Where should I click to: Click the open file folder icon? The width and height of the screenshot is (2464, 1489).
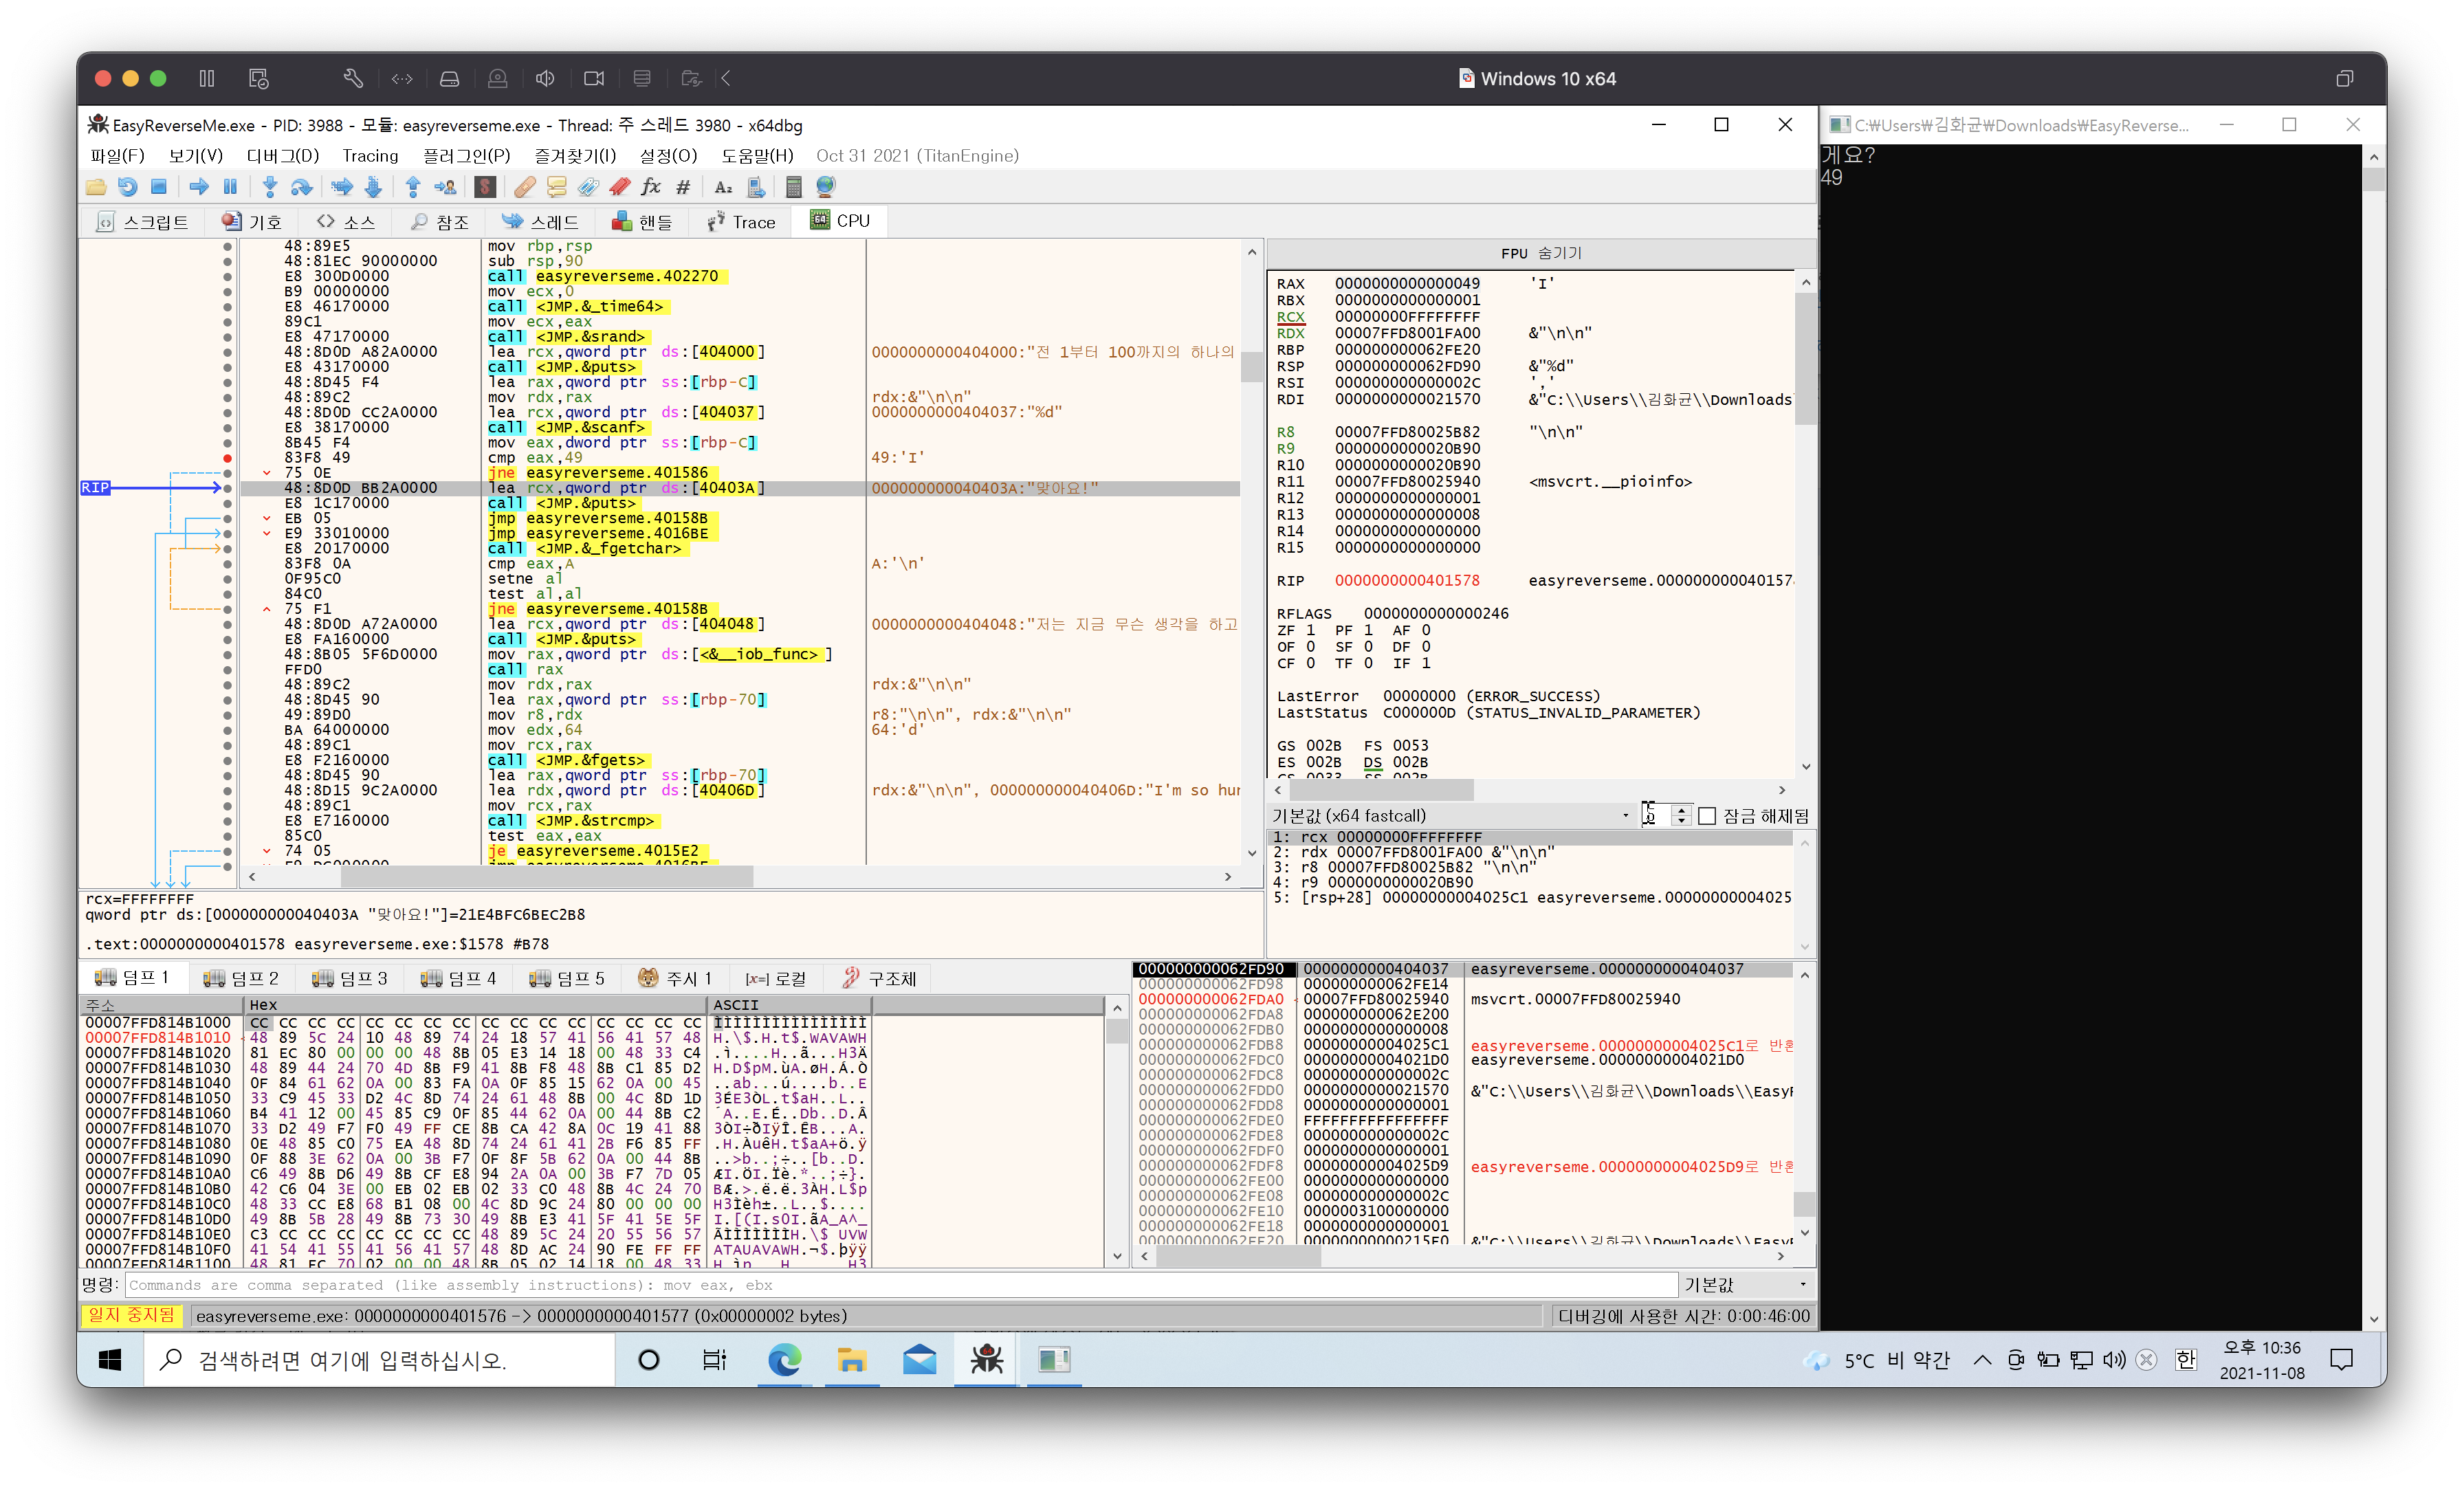tap(96, 187)
